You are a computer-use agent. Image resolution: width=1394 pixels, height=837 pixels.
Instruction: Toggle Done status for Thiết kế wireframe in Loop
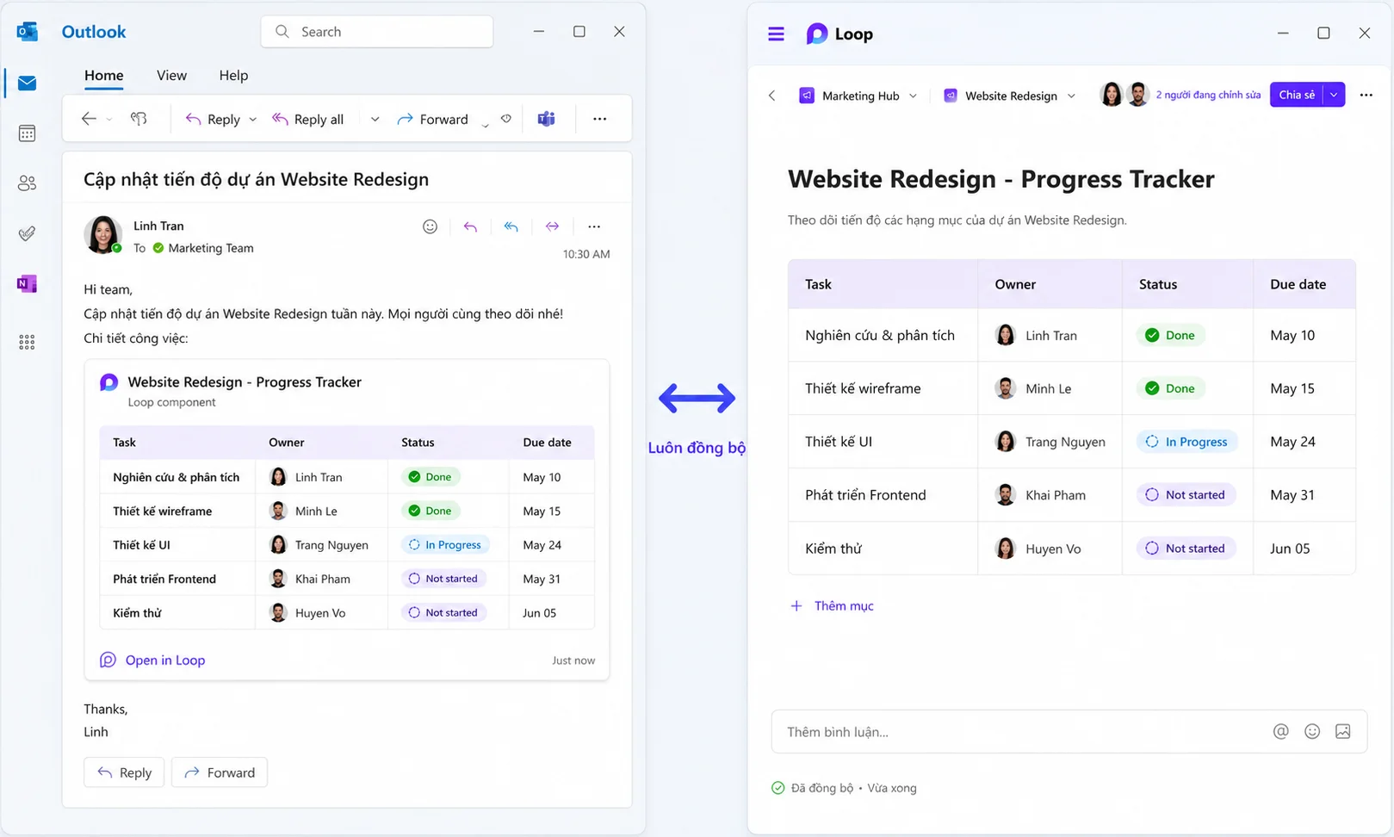pyautogui.click(x=1171, y=388)
